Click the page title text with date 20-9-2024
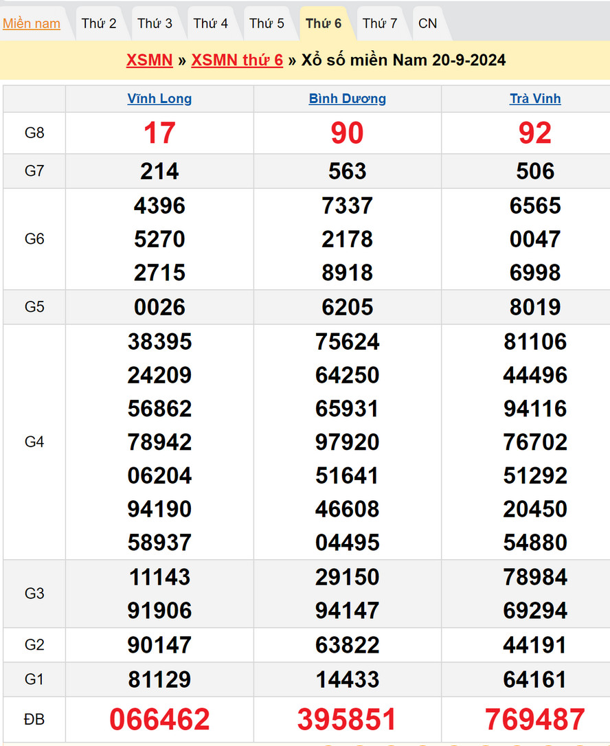Viewport: 610px width, 746px height. pyautogui.click(x=403, y=60)
